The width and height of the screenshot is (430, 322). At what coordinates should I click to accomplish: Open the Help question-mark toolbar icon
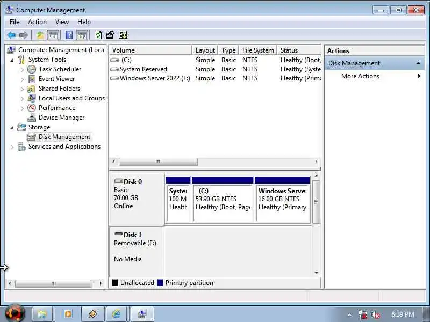(69, 35)
